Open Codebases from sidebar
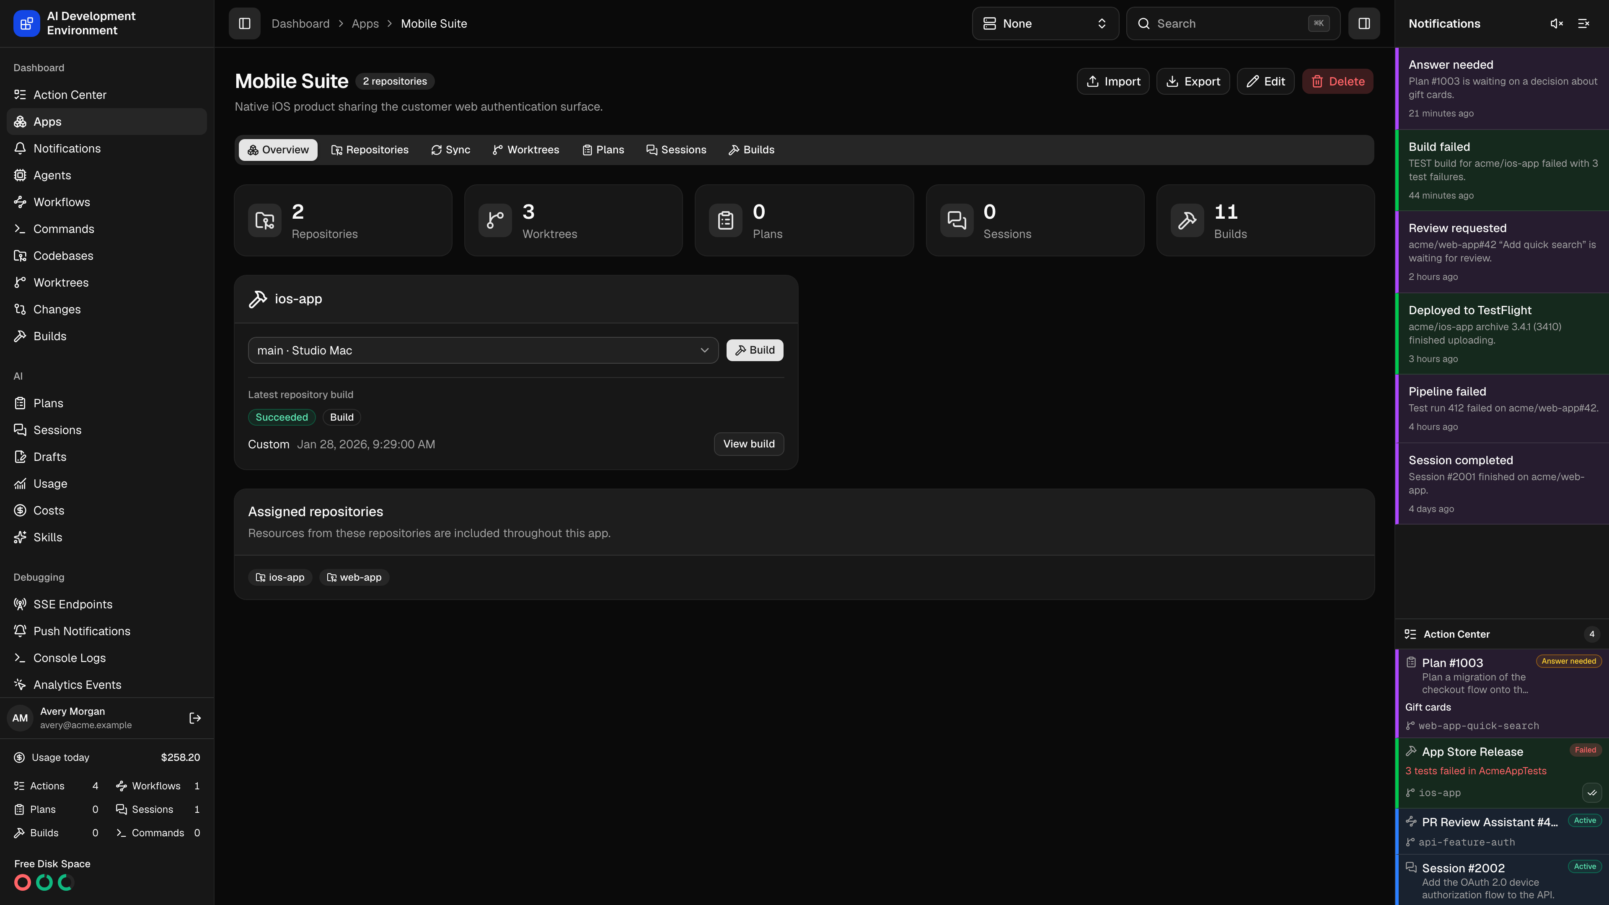Viewport: 1609px width, 905px height. click(107, 256)
